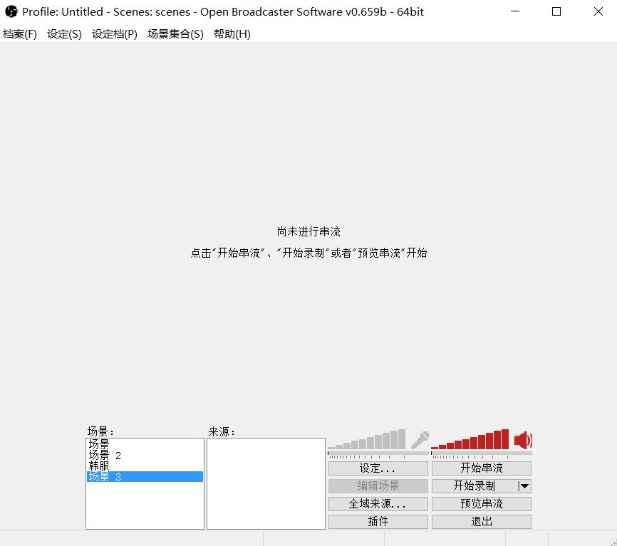Image resolution: width=617 pixels, height=546 pixels.
Task: Click the 开始串流 streaming button
Action: tap(481, 468)
